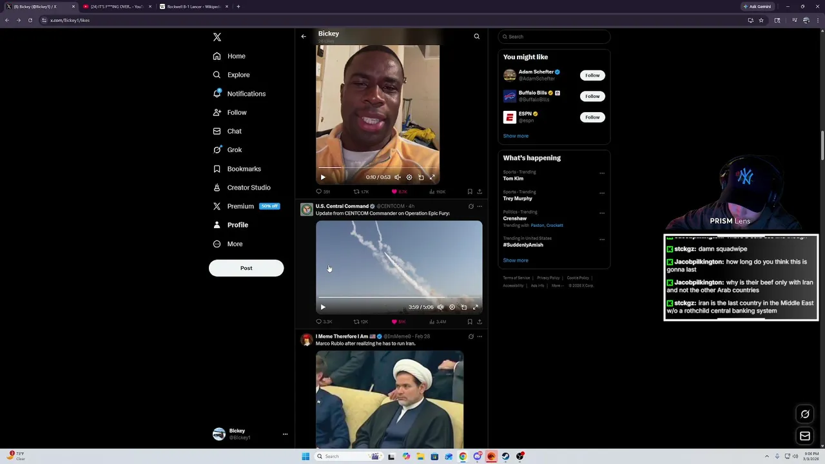Image resolution: width=825 pixels, height=464 pixels.
Task: Follow Adam Schefter
Action: [592, 75]
